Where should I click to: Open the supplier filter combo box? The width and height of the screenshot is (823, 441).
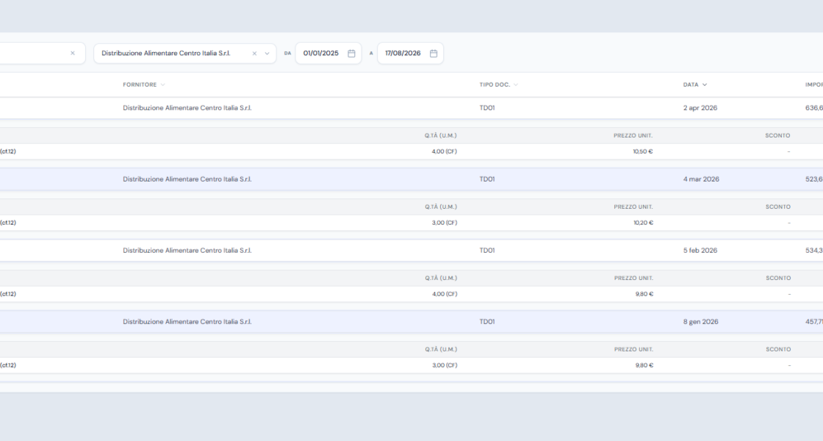pos(184,54)
